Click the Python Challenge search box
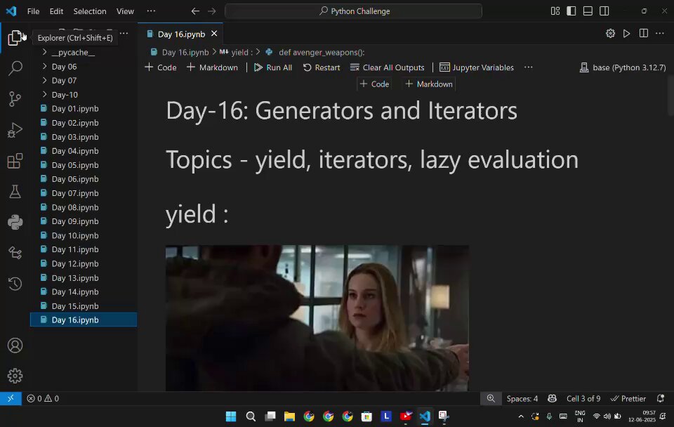Screen dimensions: 674x427 click(x=353, y=11)
